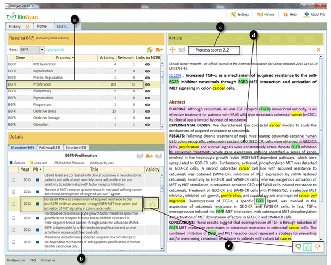Mark article irrelevant with orange thumbs-down
This screenshot has height=265, width=331.
click(318, 246)
